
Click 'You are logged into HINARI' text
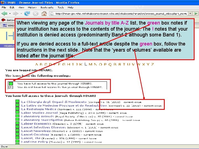[29, 70]
